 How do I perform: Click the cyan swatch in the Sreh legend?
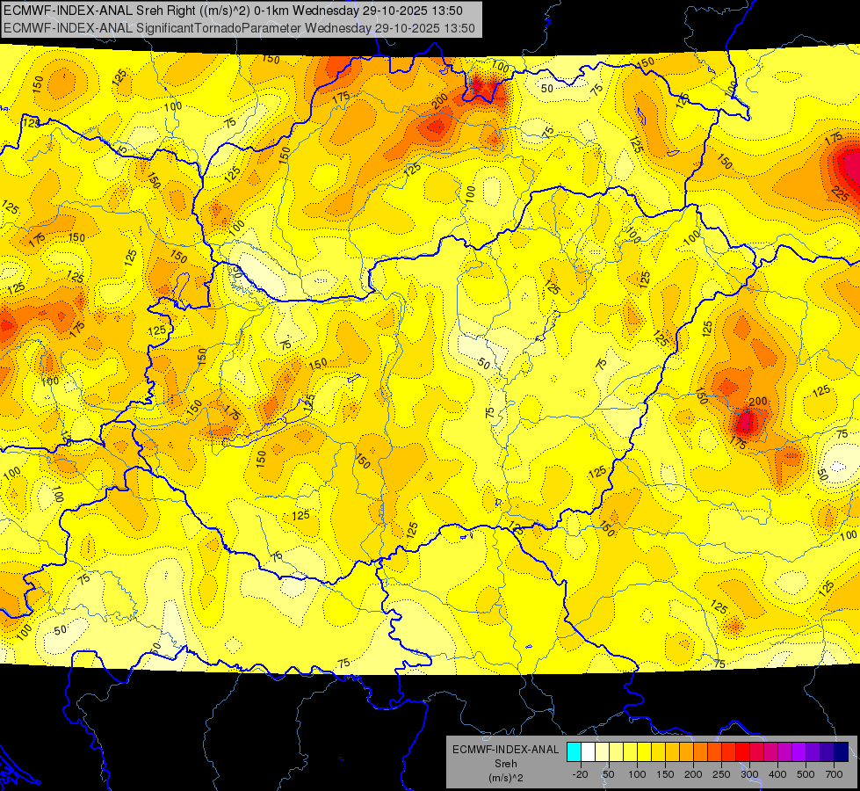tap(574, 751)
